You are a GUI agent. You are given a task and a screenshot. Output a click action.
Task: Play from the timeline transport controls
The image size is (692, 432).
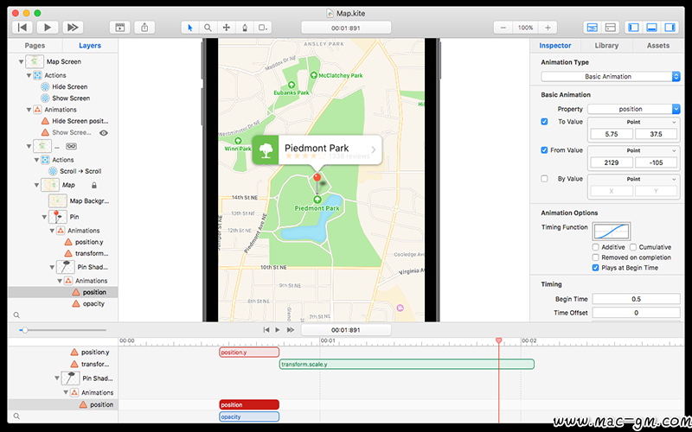[x=278, y=330]
